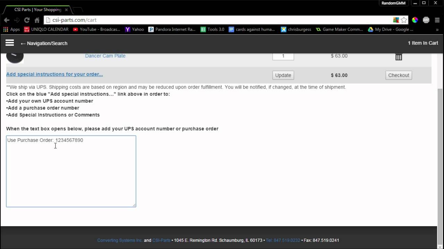This screenshot has height=249, width=444.
Task: Click the browser forward arrow
Action: coord(17,20)
